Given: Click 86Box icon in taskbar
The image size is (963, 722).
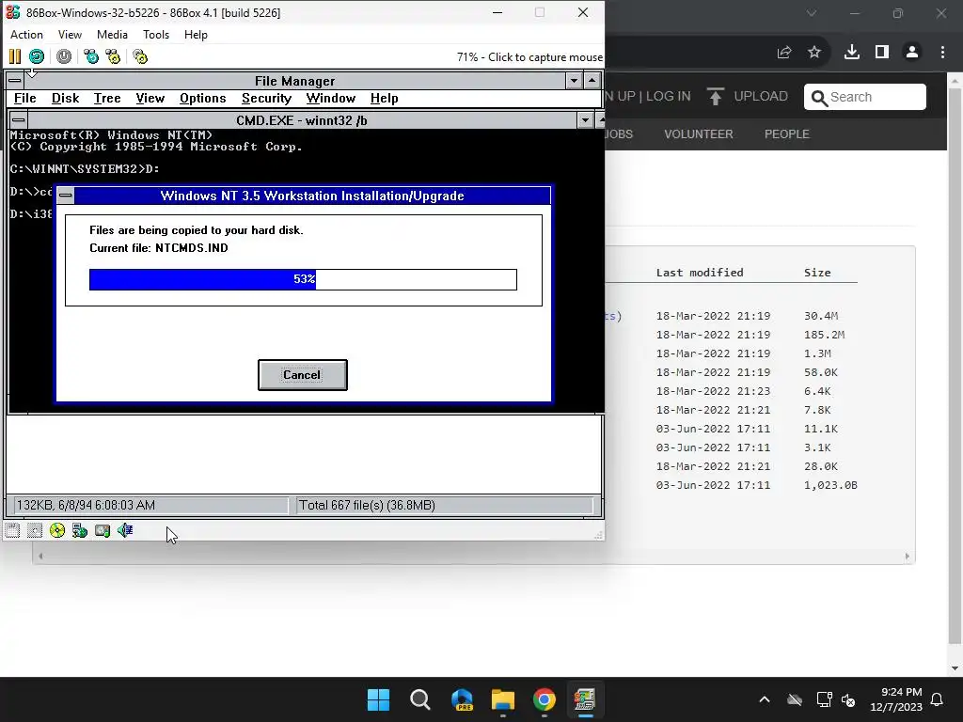Looking at the screenshot, I should point(585,699).
